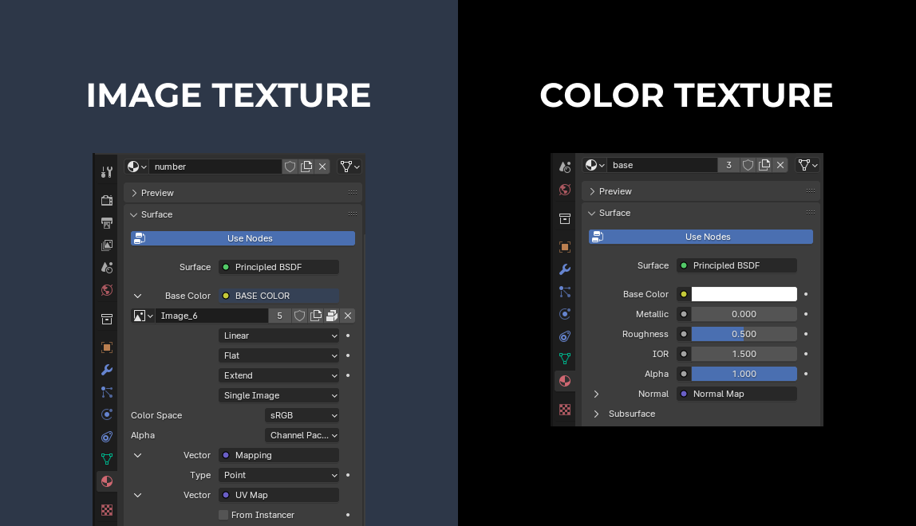The width and height of the screenshot is (916, 526).
Task: Unlink the Image_6 image datablock
Action: pyautogui.click(x=348, y=316)
